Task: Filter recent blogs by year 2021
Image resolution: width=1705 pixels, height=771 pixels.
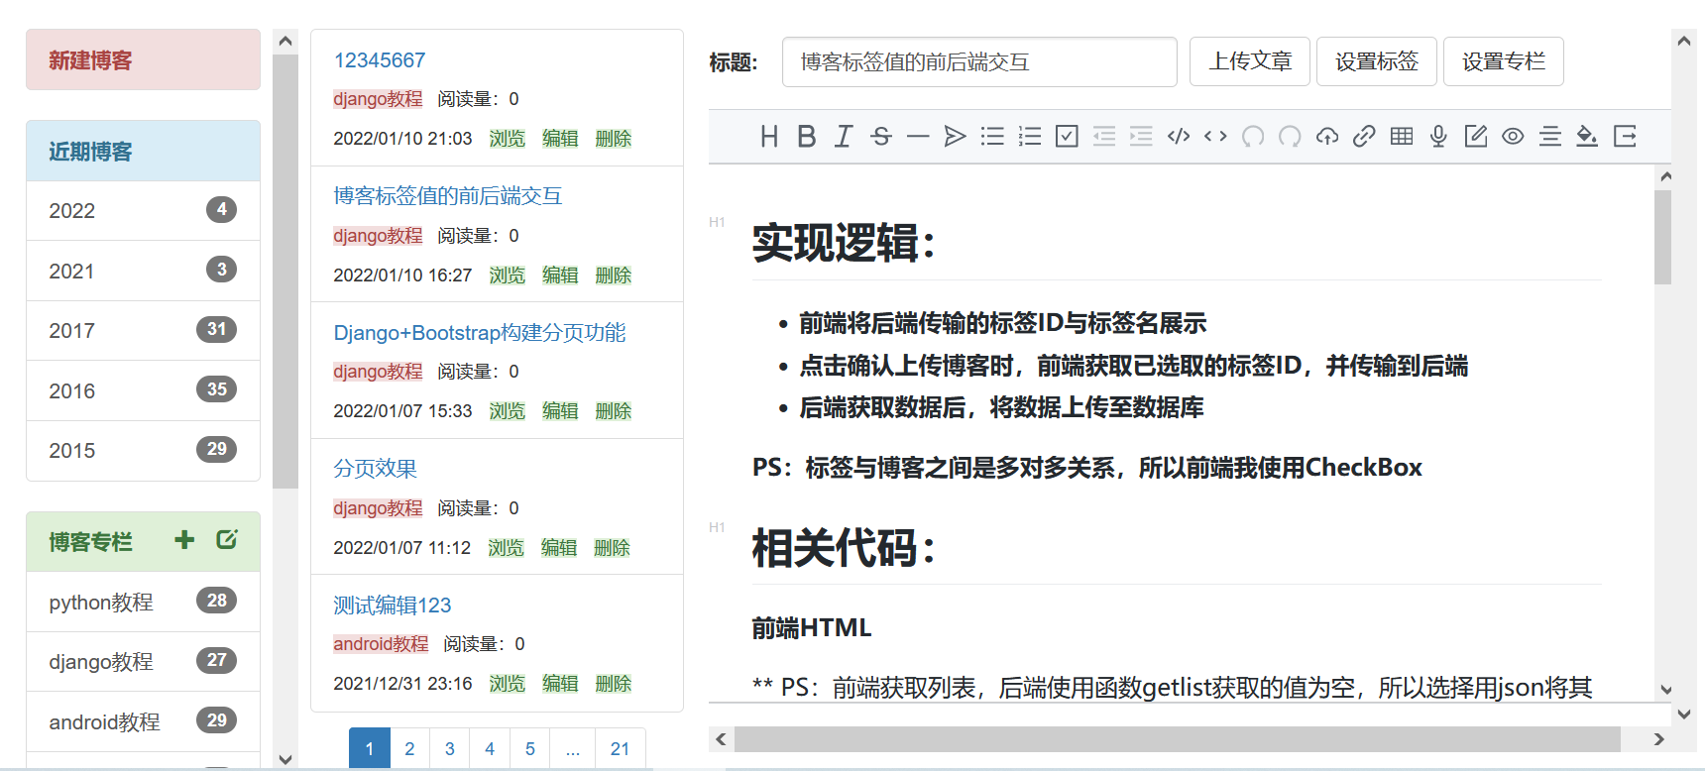Action: click(x=143, y=271)
